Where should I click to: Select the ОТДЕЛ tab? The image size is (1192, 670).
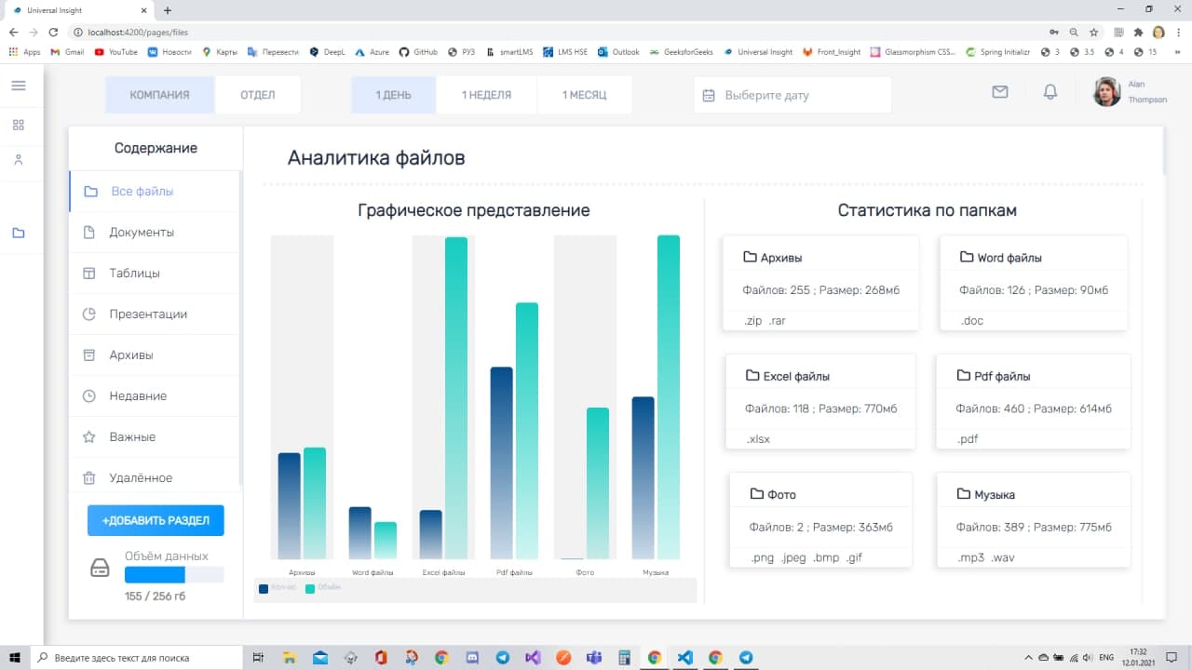click(x=258, y=95)
